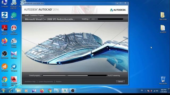This screenshot has height=95, width=170.
Task: Open the Readme link
Action: (59, 82)
